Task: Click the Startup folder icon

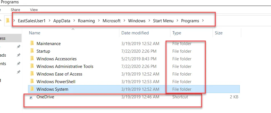Action: coord(31,51)
